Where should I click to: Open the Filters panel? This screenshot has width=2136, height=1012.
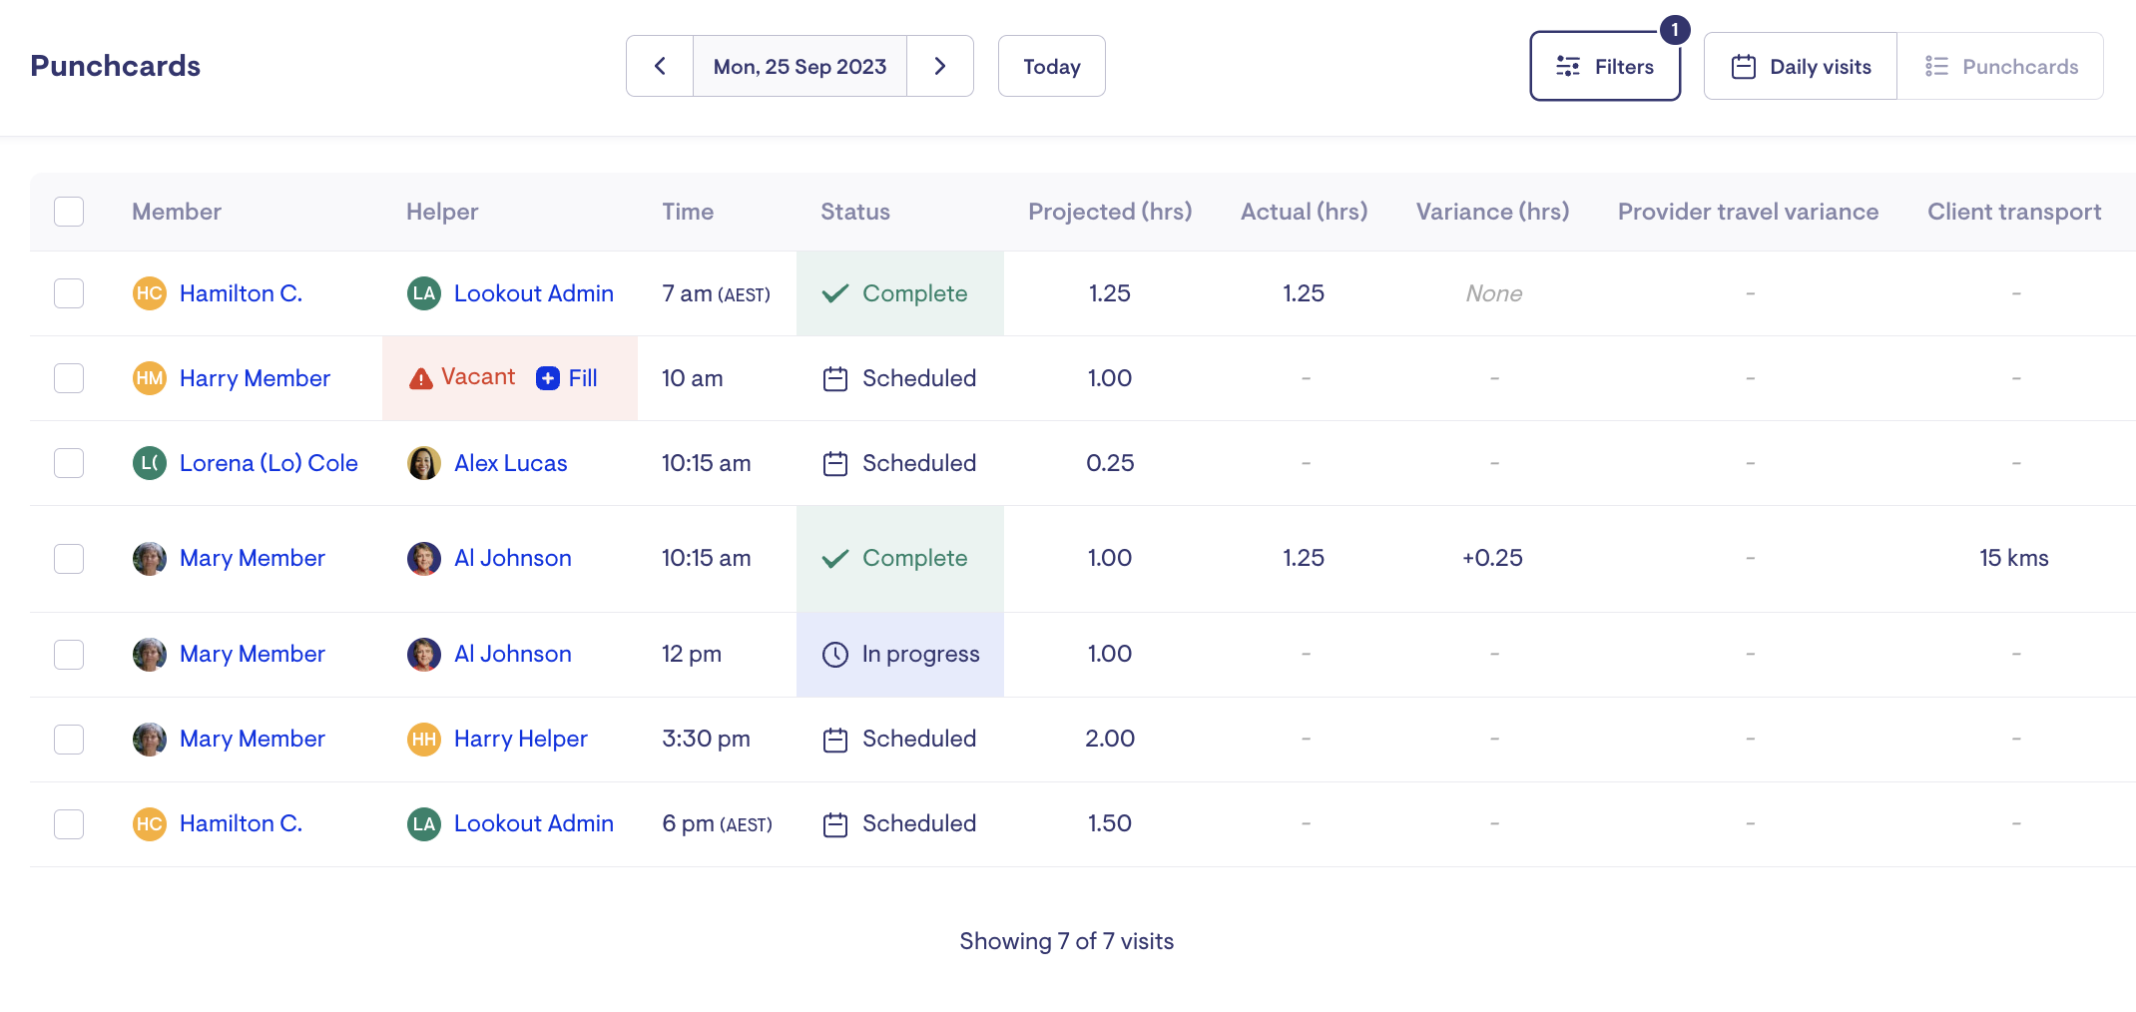(x=1605, y=66)
